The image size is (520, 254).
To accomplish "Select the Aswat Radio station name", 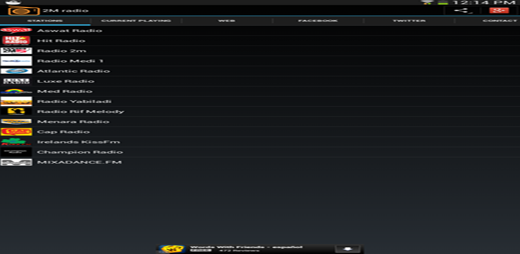I will [70, 30].
